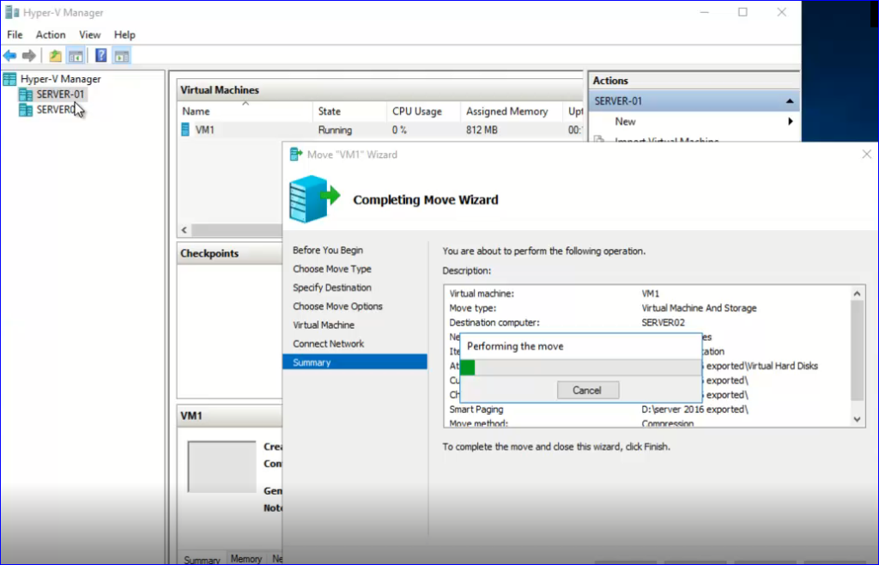Switch to the Memory tab of VM1
879x565 pixels.
[x=246, y=558]
